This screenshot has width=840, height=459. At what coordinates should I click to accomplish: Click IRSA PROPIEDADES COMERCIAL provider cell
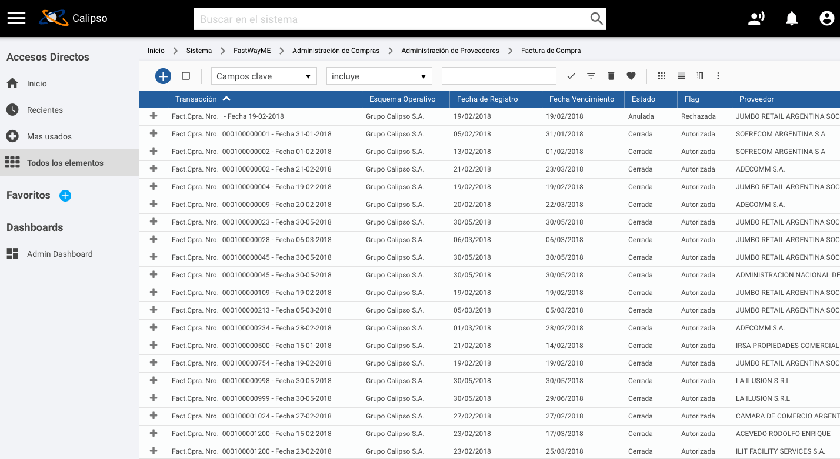pos(787,346)
